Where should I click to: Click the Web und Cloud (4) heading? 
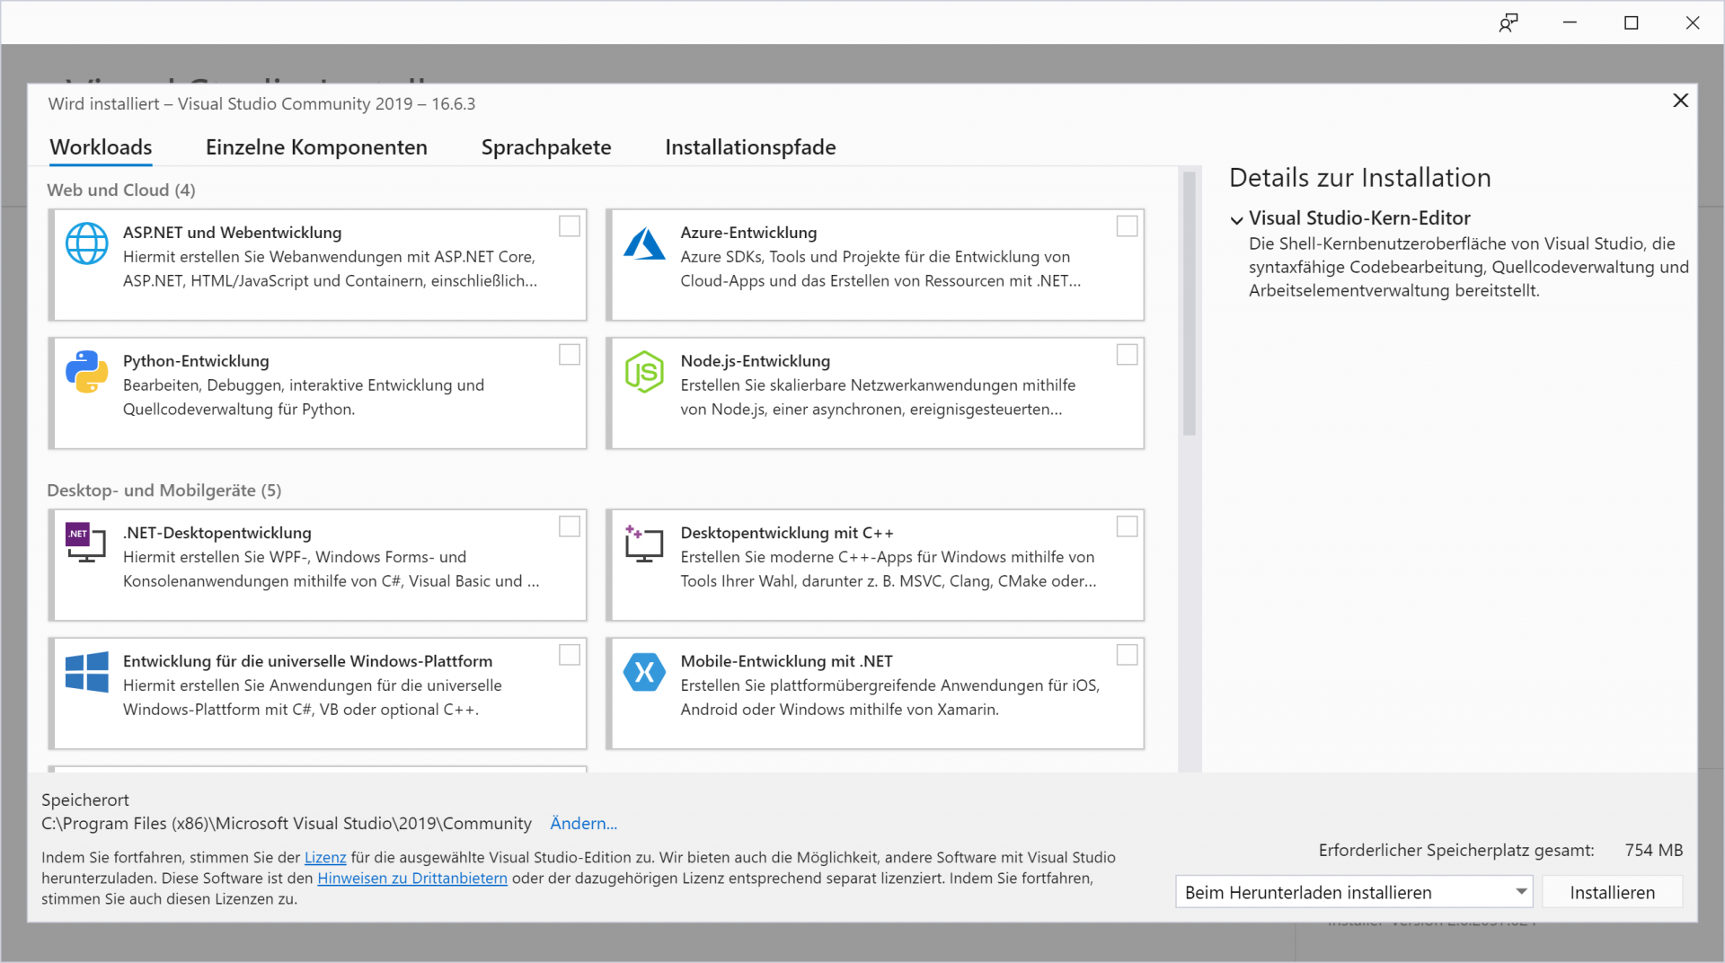click(x=121, y=190)
